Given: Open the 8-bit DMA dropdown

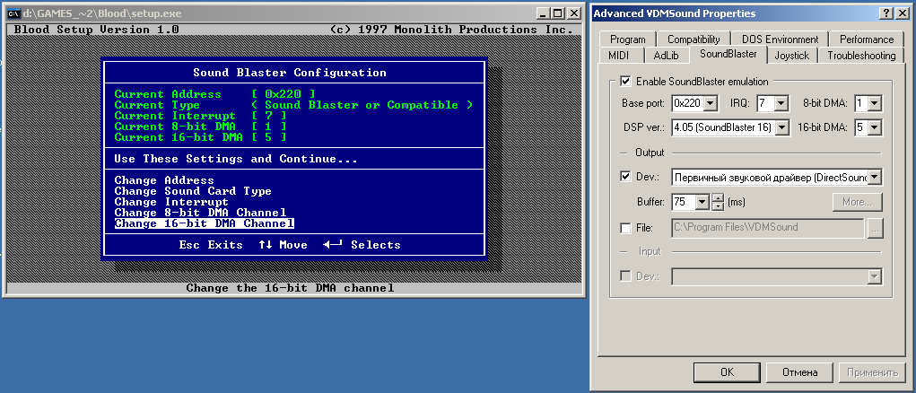Looking at the screenshot, I should 874,104.
